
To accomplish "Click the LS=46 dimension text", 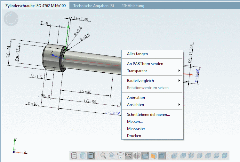I will 86,92.
